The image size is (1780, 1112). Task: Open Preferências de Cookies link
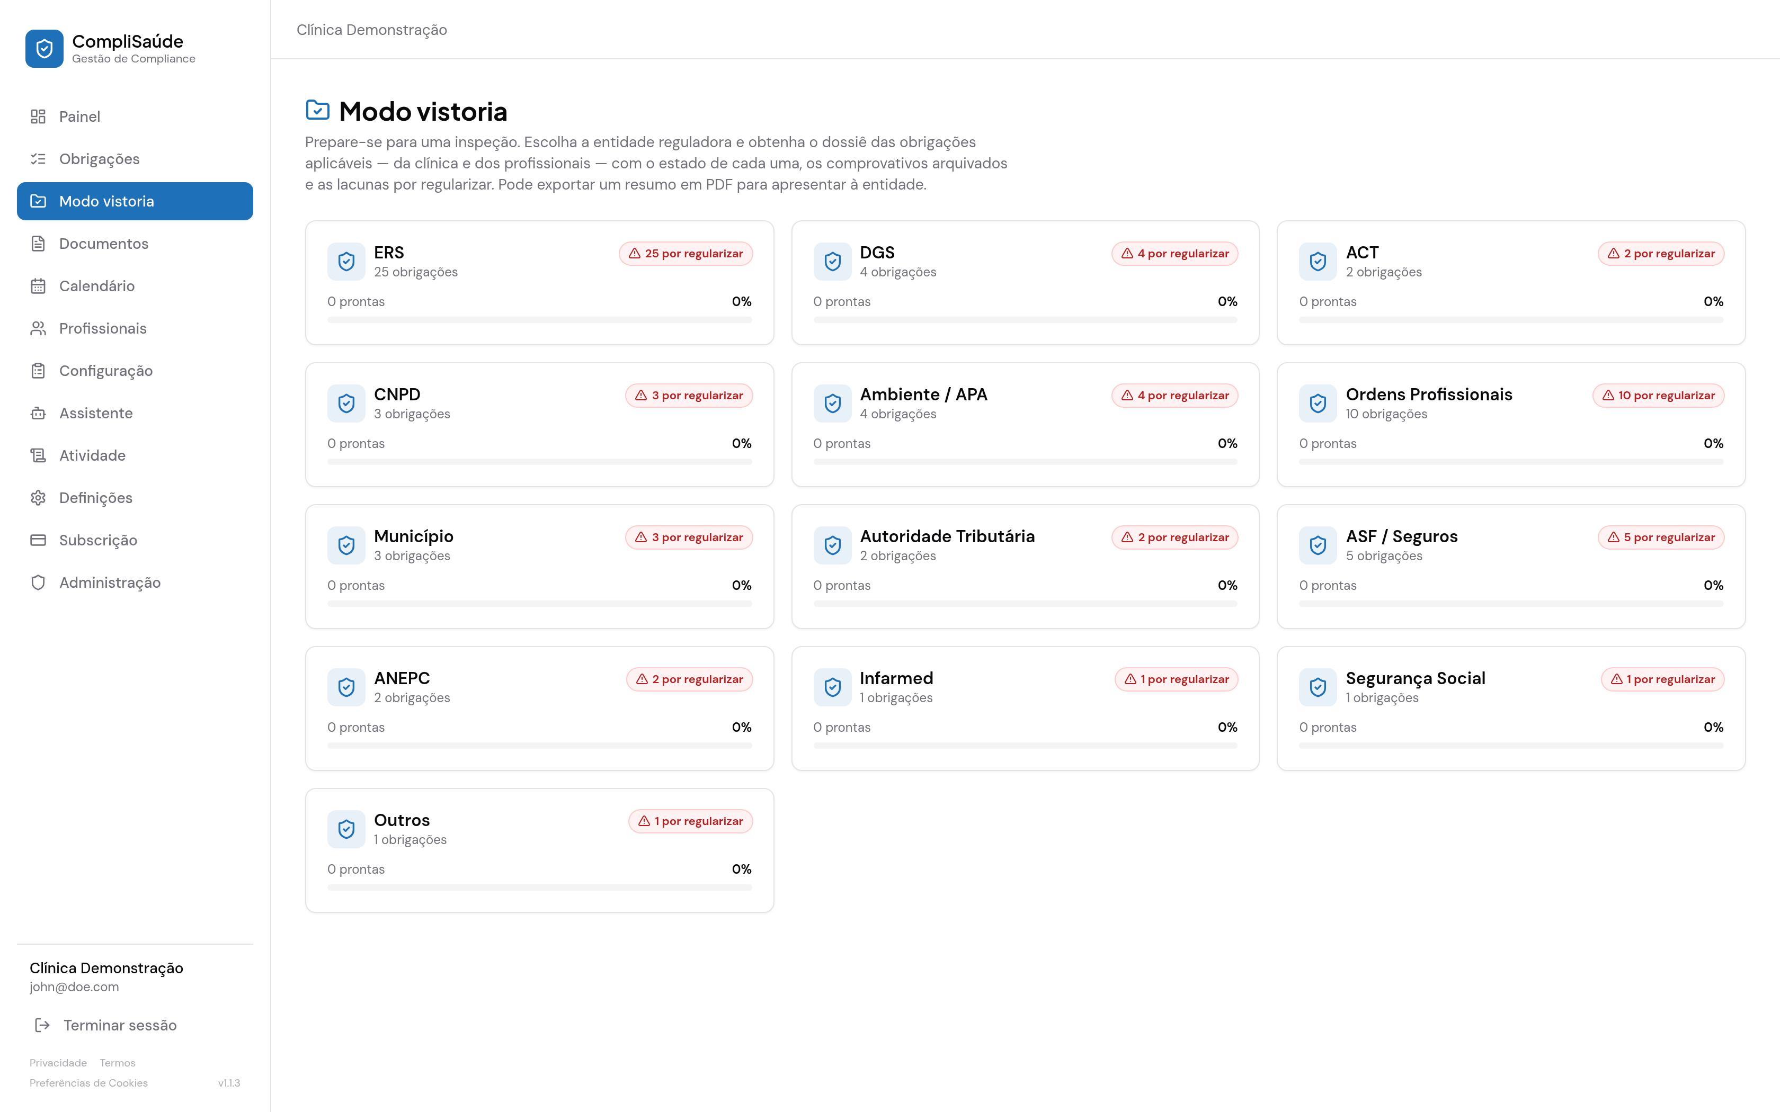coord(89,1082)
